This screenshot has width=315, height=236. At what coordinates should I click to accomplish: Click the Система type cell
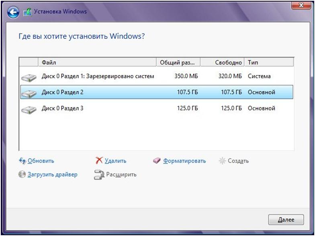259,76
